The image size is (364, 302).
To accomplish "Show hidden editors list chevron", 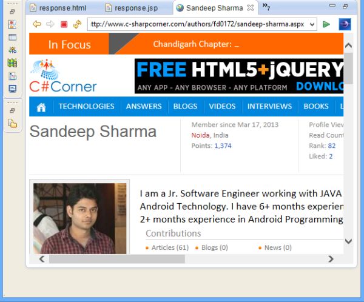I will 266,7.
